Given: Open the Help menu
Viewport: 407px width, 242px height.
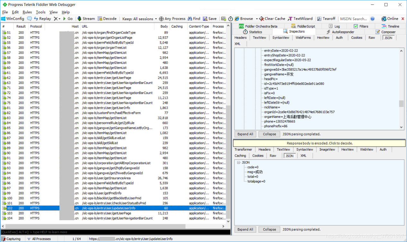Looking at the screenshot, I should coord(66,12).
